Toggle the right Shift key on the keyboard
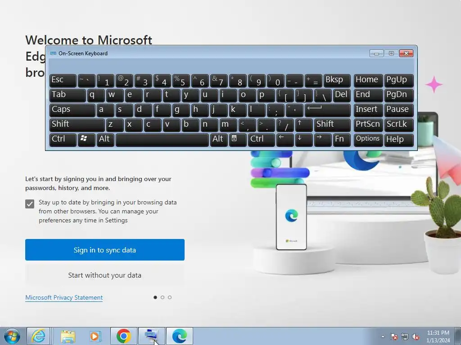461x345 pixels. coord(333,125)
